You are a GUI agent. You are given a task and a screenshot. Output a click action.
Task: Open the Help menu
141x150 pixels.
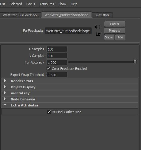point(74,4)
